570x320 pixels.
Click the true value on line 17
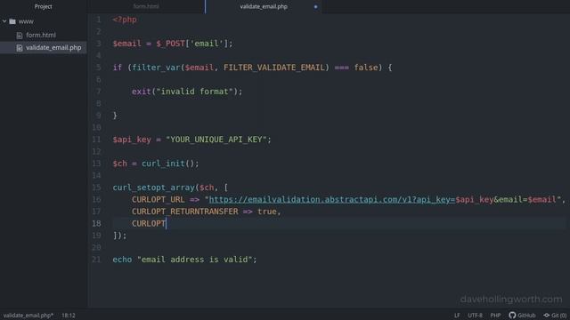[x=267, y=212]
